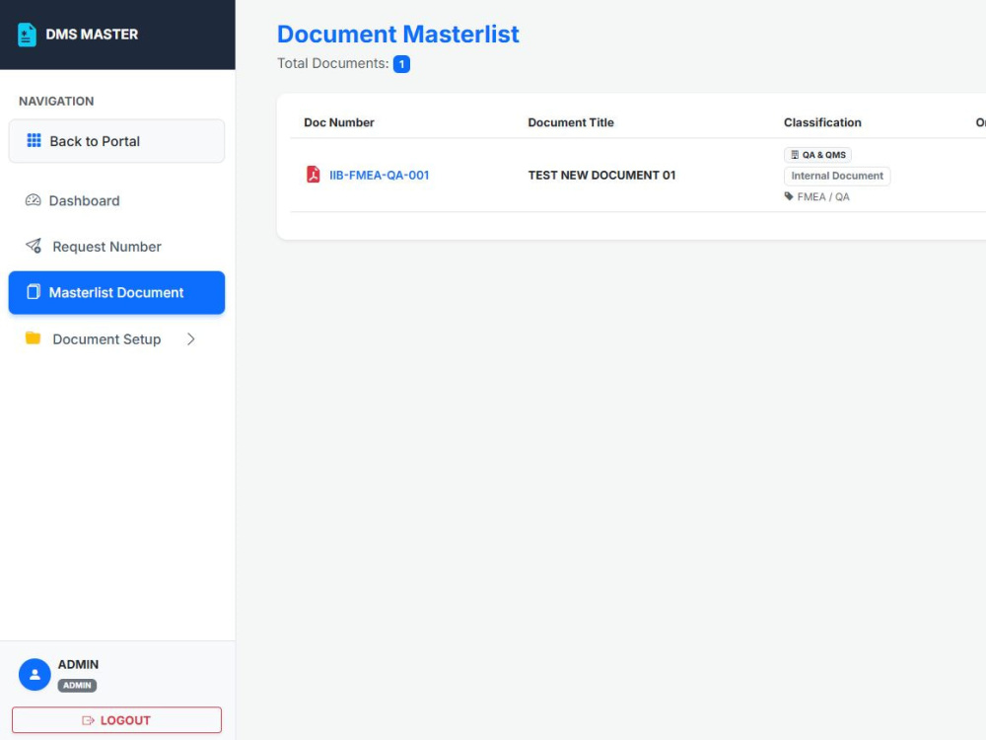Click the LOGOUT button
Viewport: 986px width, 740px height.
point(116,720)
